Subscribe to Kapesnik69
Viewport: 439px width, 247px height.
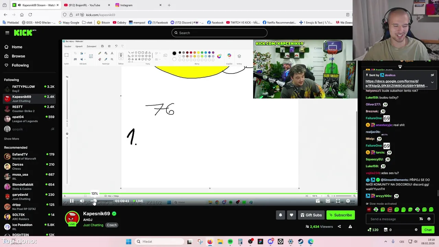pos(341,215)
